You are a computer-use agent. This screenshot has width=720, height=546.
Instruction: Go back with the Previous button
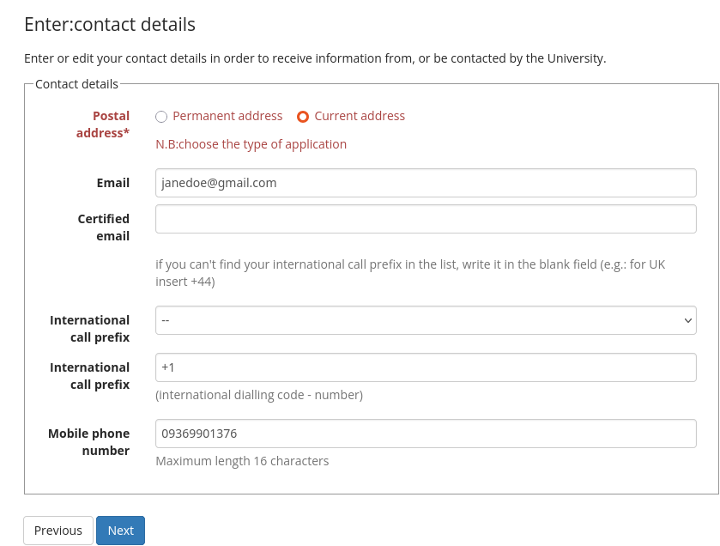(58, 531)
